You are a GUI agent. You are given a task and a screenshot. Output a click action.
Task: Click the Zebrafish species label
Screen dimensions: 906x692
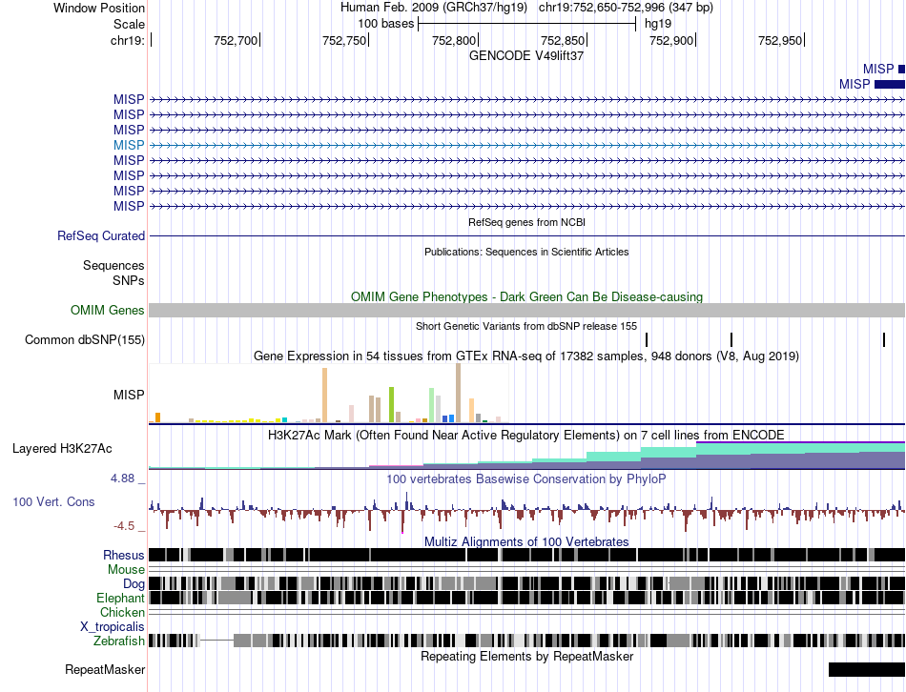point(119,641)
